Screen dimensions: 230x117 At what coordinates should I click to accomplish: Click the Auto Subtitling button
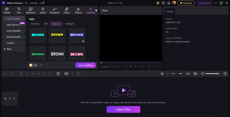pos(85,65)
